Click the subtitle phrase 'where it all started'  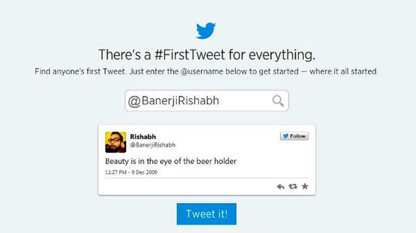point(343,71)
